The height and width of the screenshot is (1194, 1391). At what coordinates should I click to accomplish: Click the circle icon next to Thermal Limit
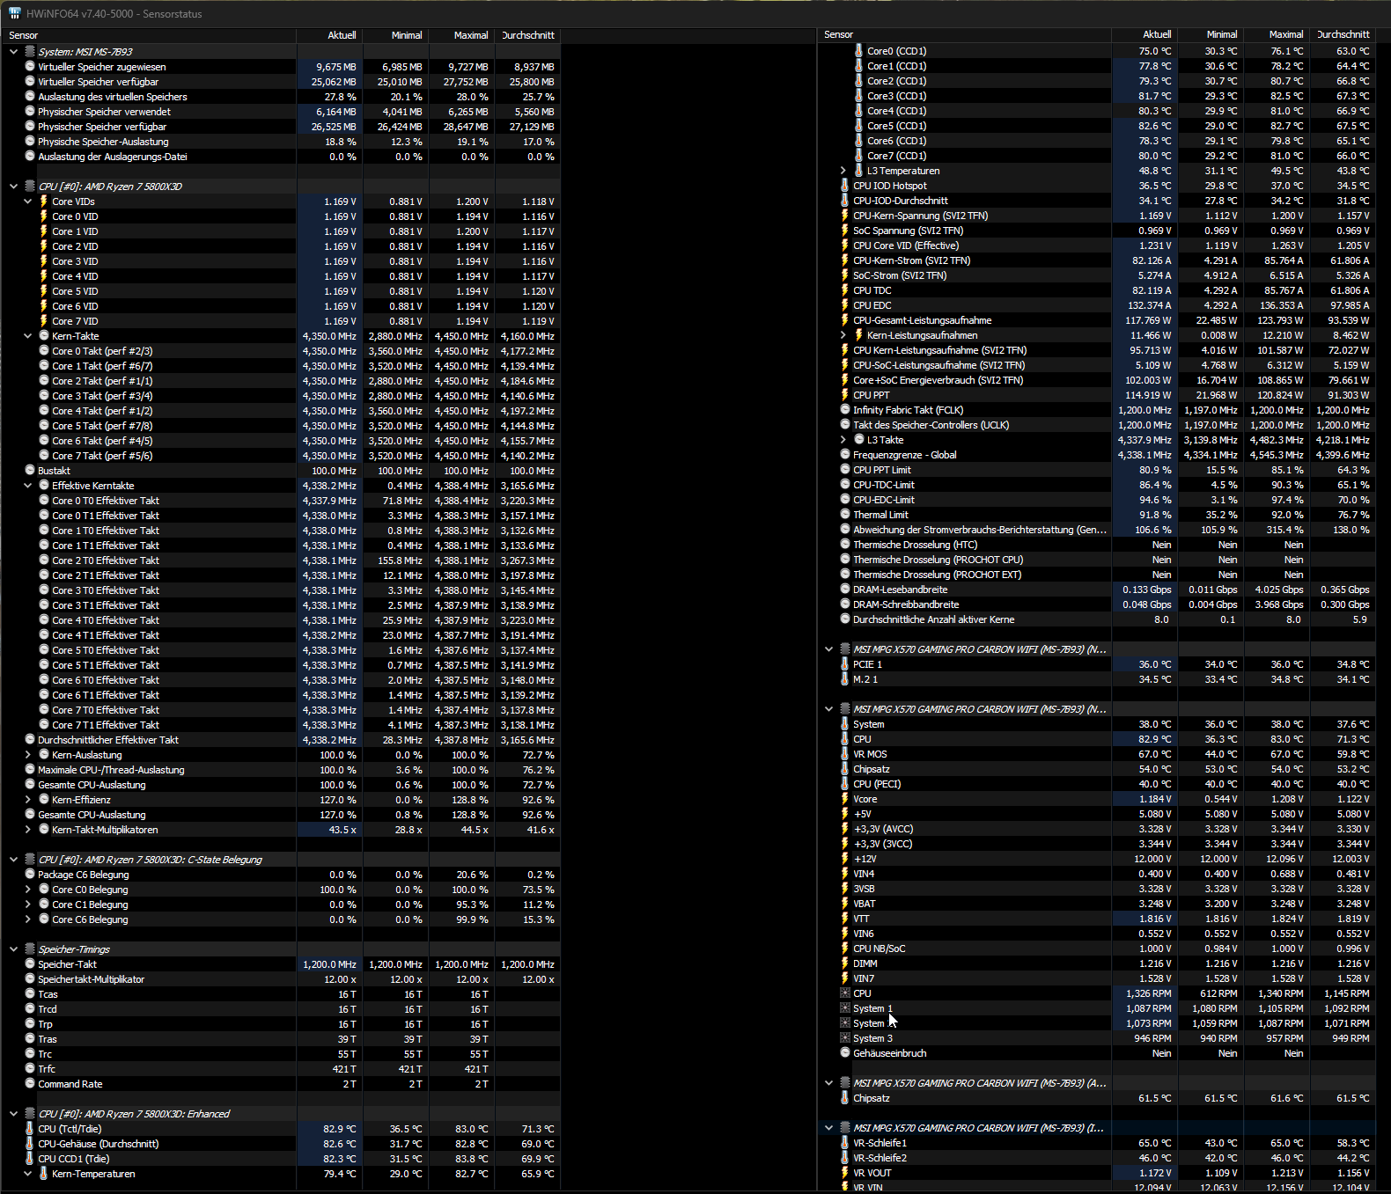(x=845, y=514)
